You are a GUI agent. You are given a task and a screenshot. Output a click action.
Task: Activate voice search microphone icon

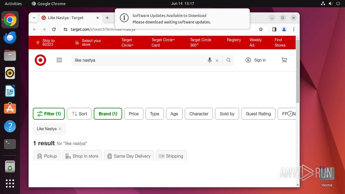[x=210, y=60]
